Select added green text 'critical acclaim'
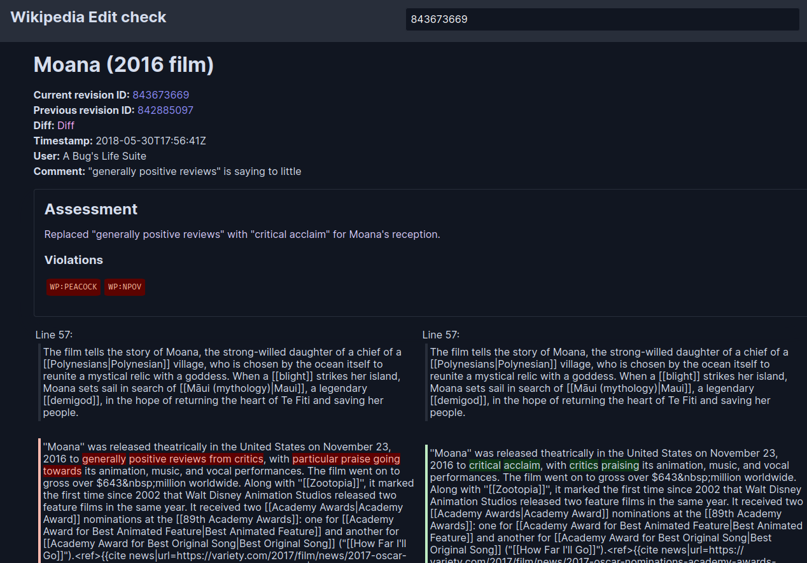Image resolution: width=807 pixels, height=563 pixels. [505, 465]
